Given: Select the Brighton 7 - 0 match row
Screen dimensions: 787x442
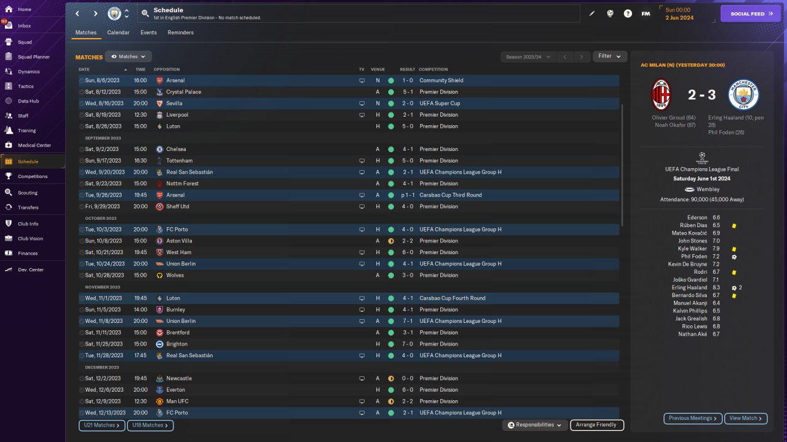Looking at the screenshot, I should [x=349, y=344].
